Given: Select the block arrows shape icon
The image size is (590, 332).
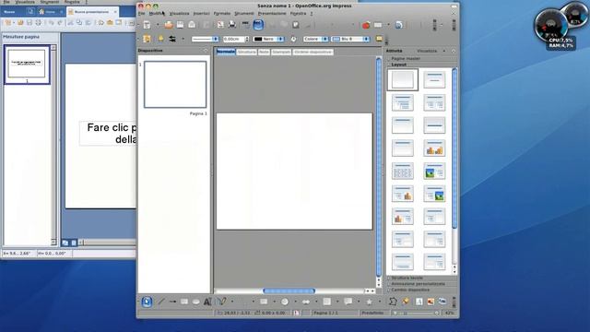Looking at the screenshot, I should pyautogui.click(x=306, y=302).
